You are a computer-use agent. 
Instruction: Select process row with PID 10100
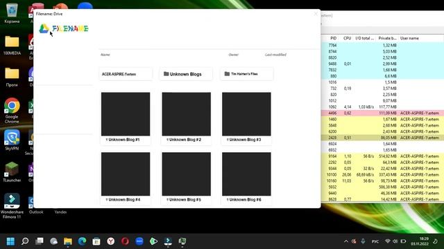[382, 174]
